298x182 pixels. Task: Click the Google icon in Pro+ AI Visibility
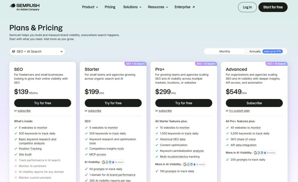(x=185, y=164)
